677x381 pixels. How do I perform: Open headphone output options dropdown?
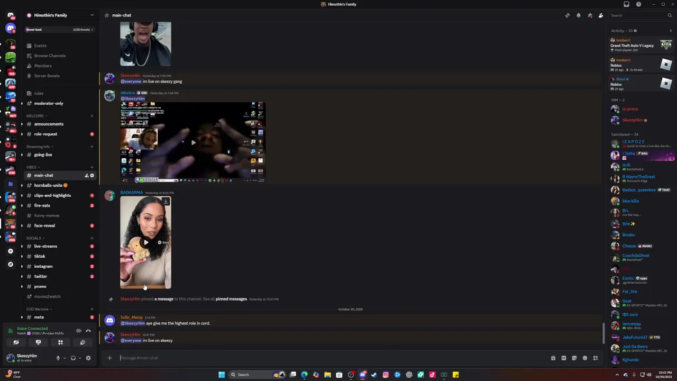coord(80,358)
